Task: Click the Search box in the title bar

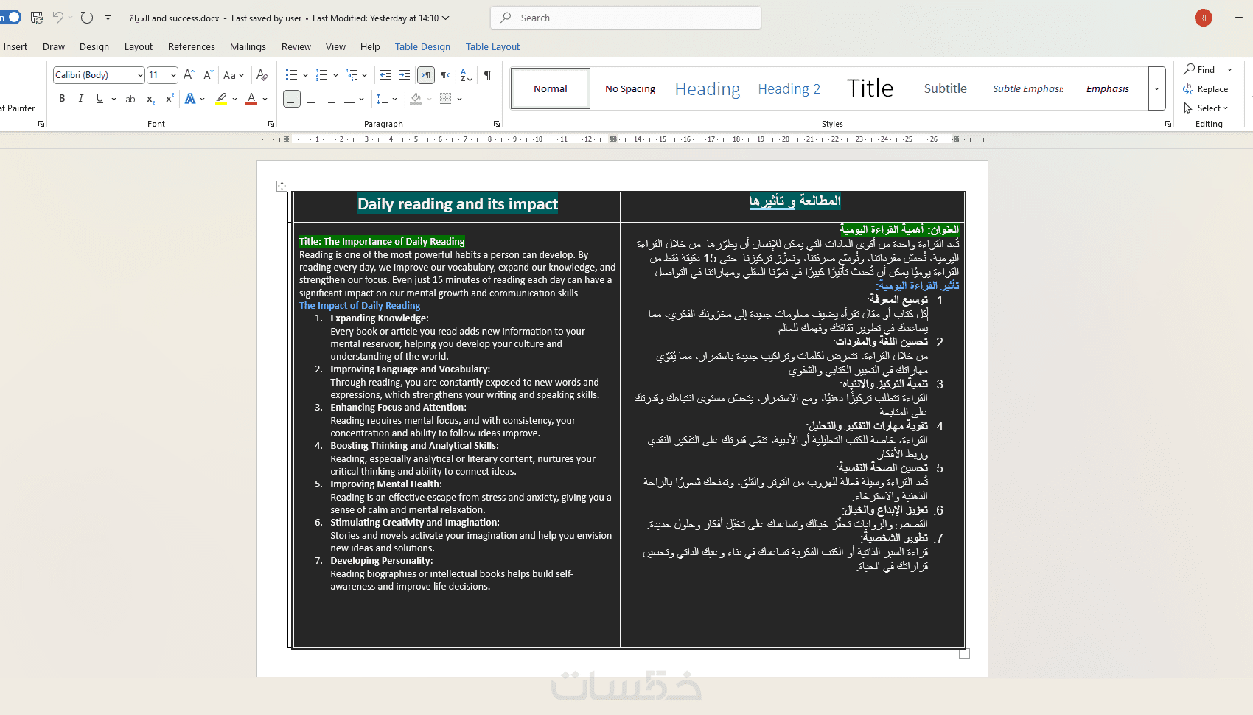Action: [626, 18]
